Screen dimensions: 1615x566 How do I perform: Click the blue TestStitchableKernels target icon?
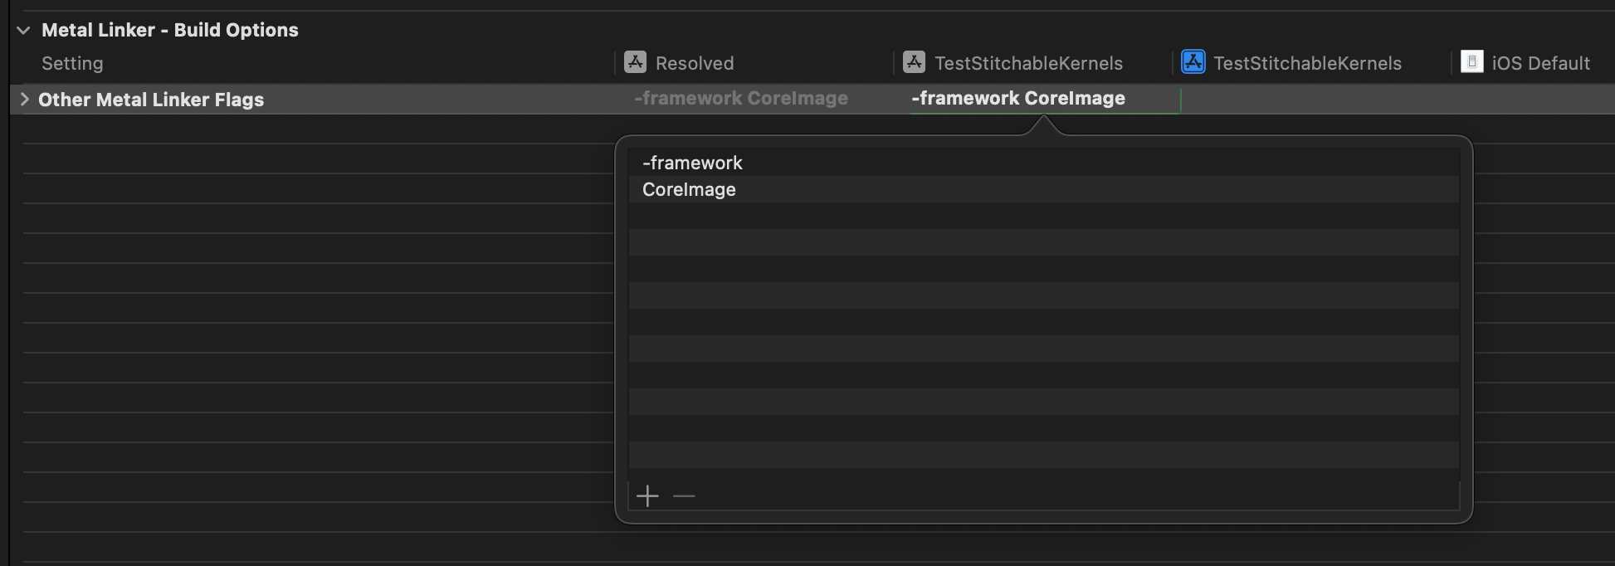point(1193,62)
